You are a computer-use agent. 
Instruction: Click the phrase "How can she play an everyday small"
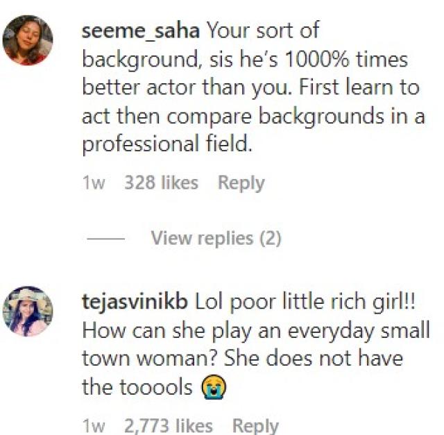(255, 331)
